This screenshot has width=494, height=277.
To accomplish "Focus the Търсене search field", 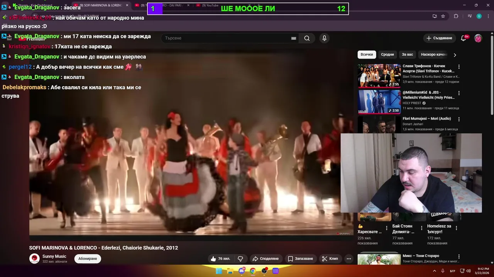I will click(x=227, y=38).
